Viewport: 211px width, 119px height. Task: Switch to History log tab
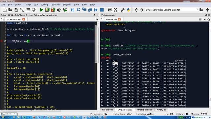pyautogui.click(x=161, y=110)
